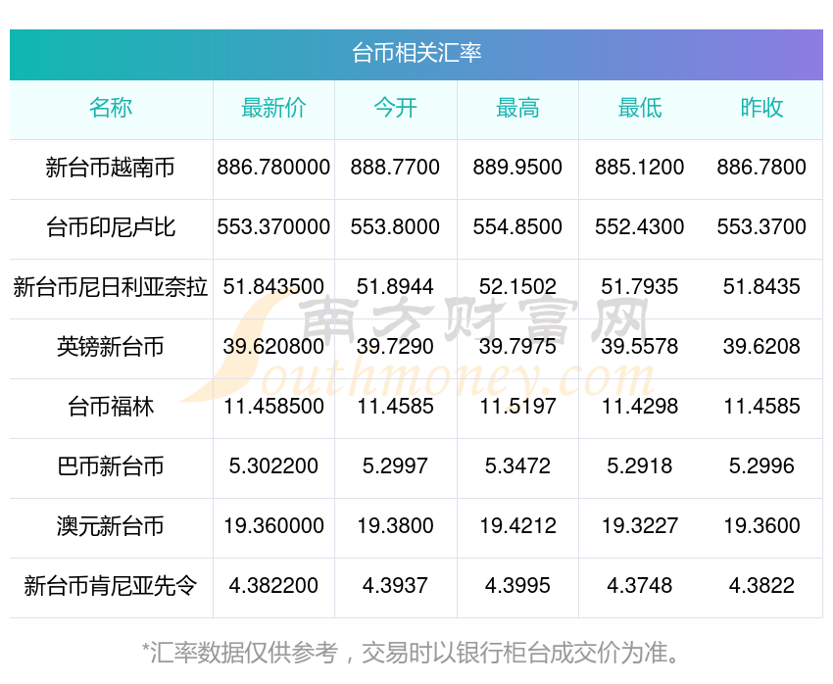Select the 新台币肯尼亚先令 row name

pos(111,586)
